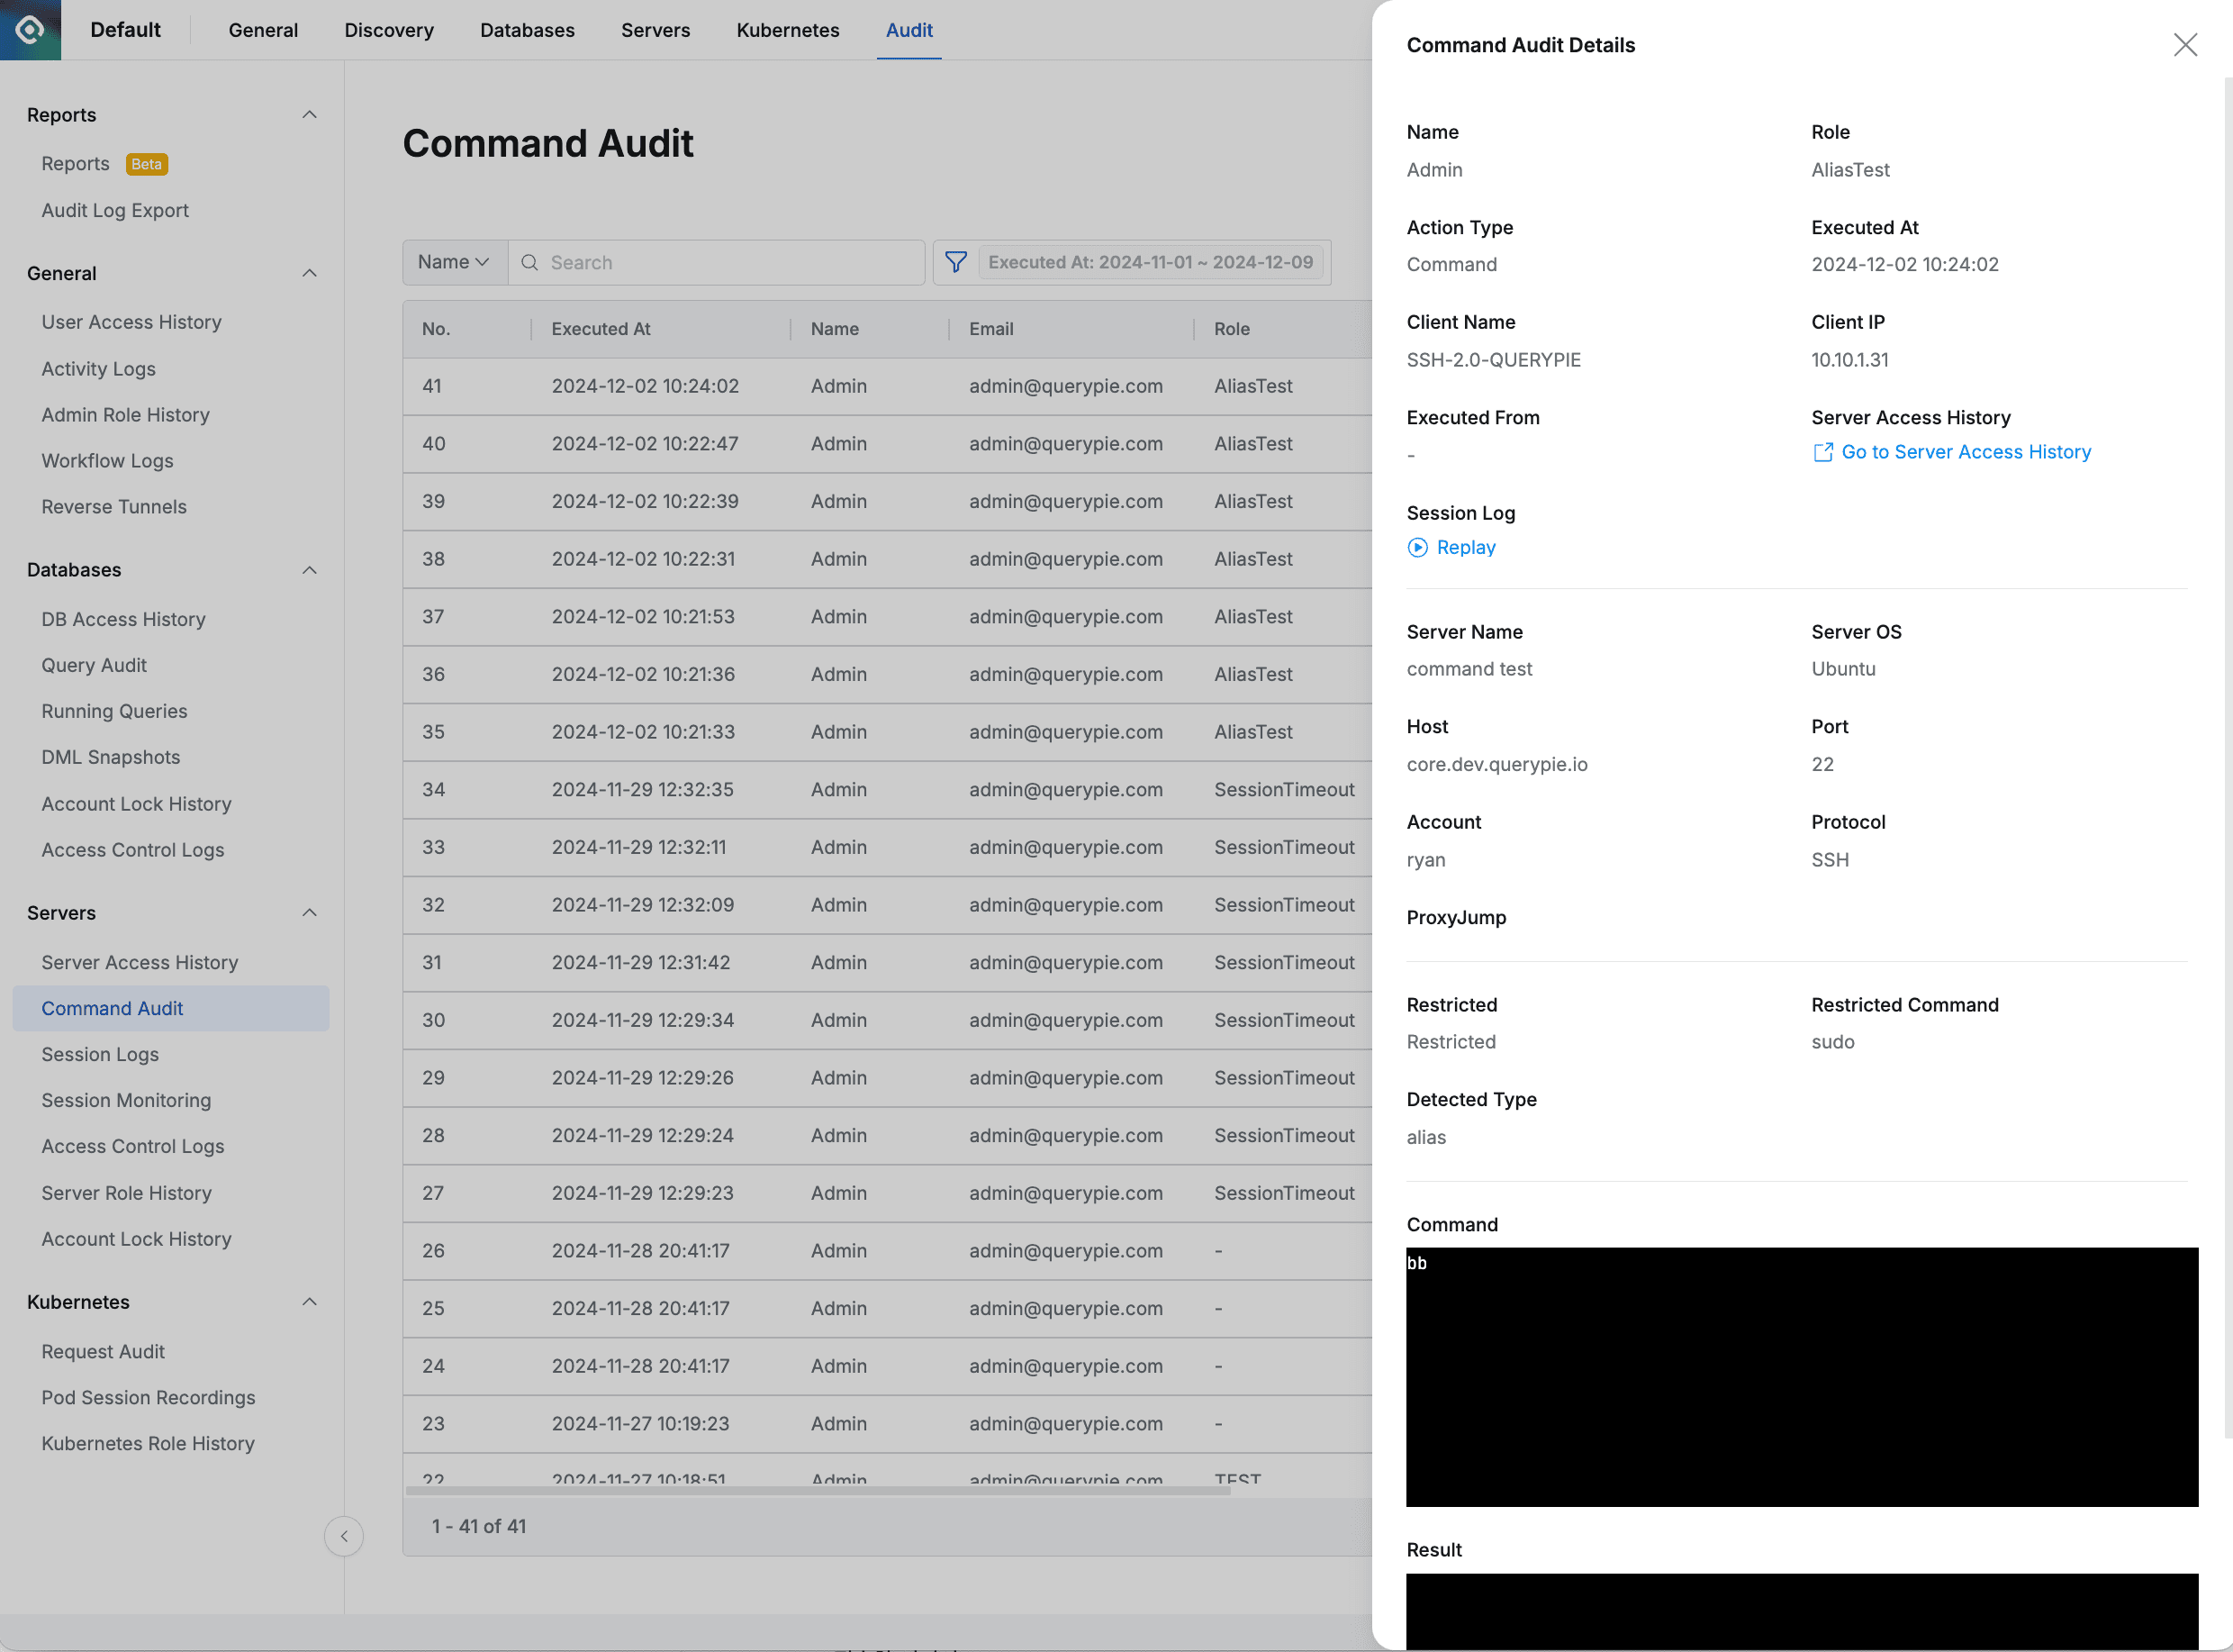The height and width of the screenshot is (1652, 2233).
Task: Click the QueryPie logo in the top bar
Action: [30, 30]
